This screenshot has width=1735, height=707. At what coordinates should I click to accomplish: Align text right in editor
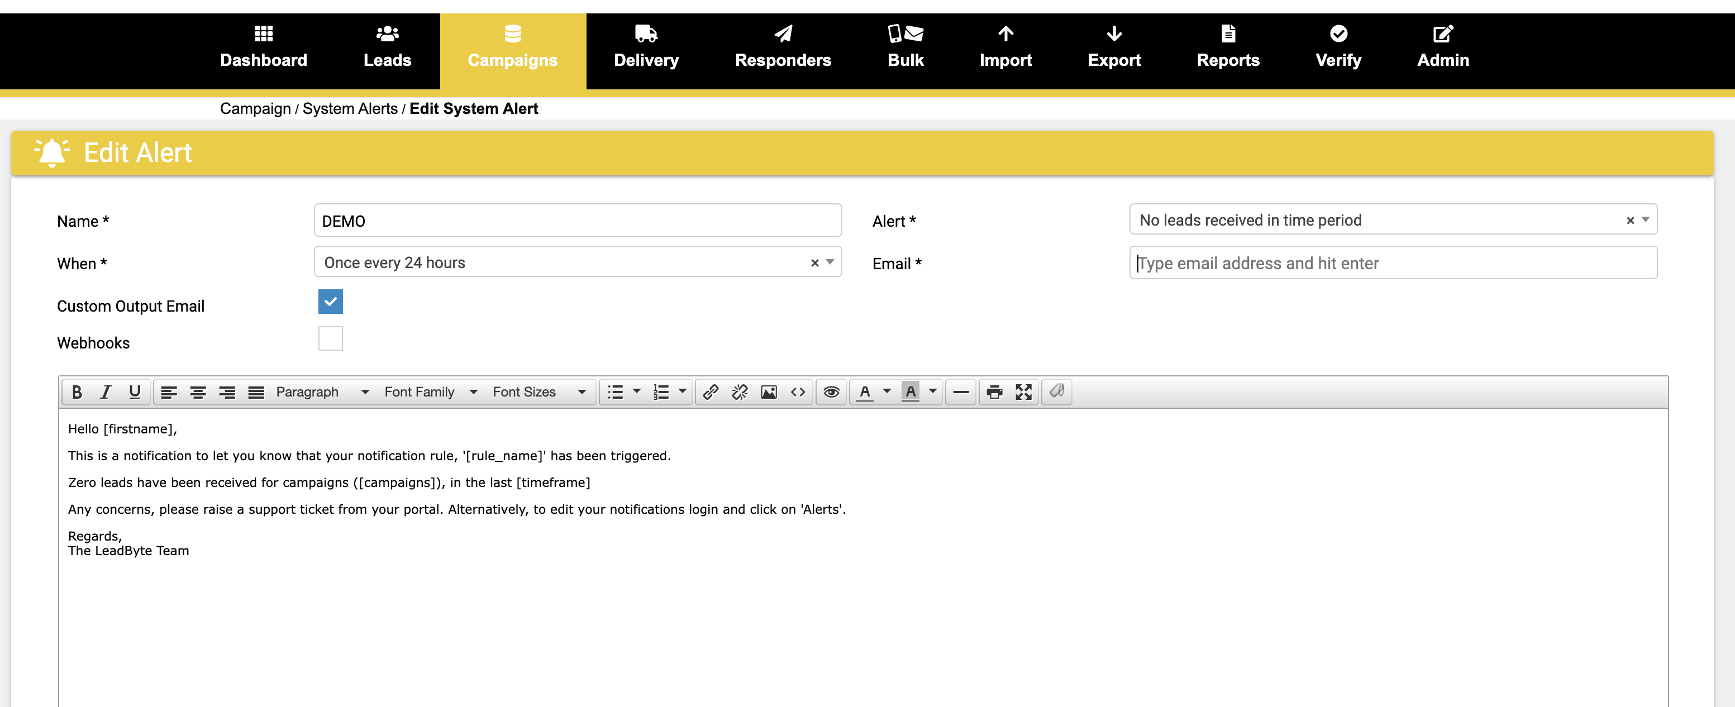(227, 392)
